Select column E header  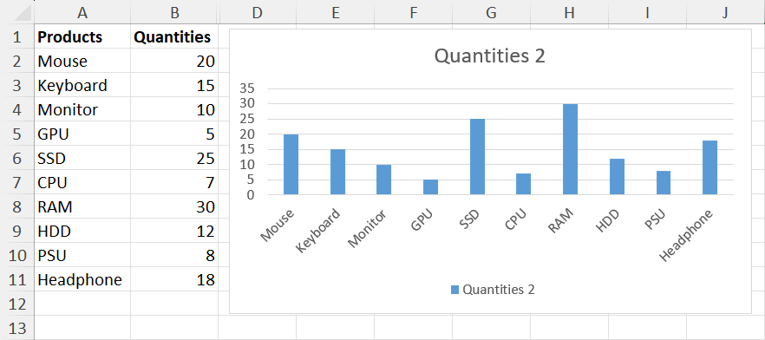tap(335, 13)
